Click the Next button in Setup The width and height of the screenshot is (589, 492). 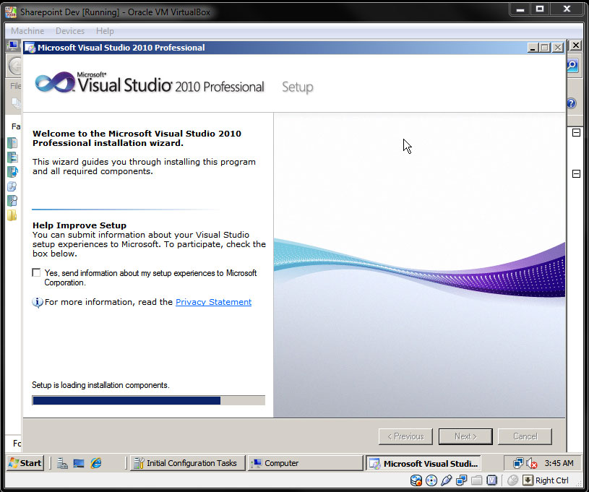[x=465, y=436]
